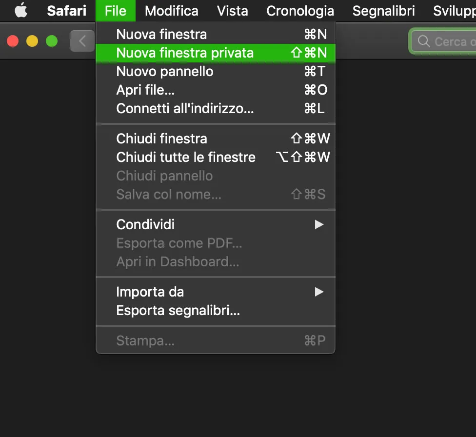Image resolution: width=476 pixels, height=437 pixels.
Task: Open the Cronologia menu
Action: point(300,10)
